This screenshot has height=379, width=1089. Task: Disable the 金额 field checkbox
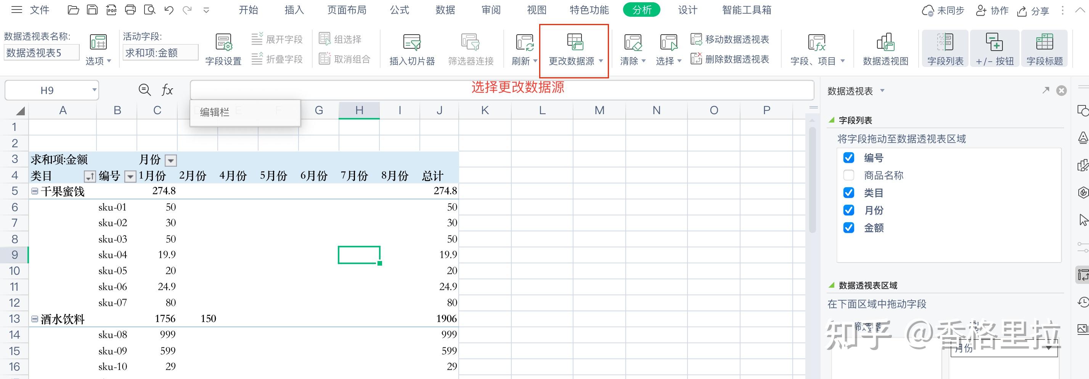(x=848, y=228)
